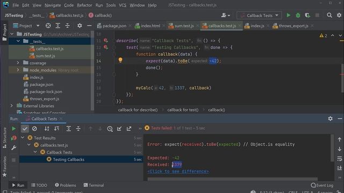344x193 pixels.
Task: Open Project panel options gear
Action: pyautogui.click(x=80, y=26)
